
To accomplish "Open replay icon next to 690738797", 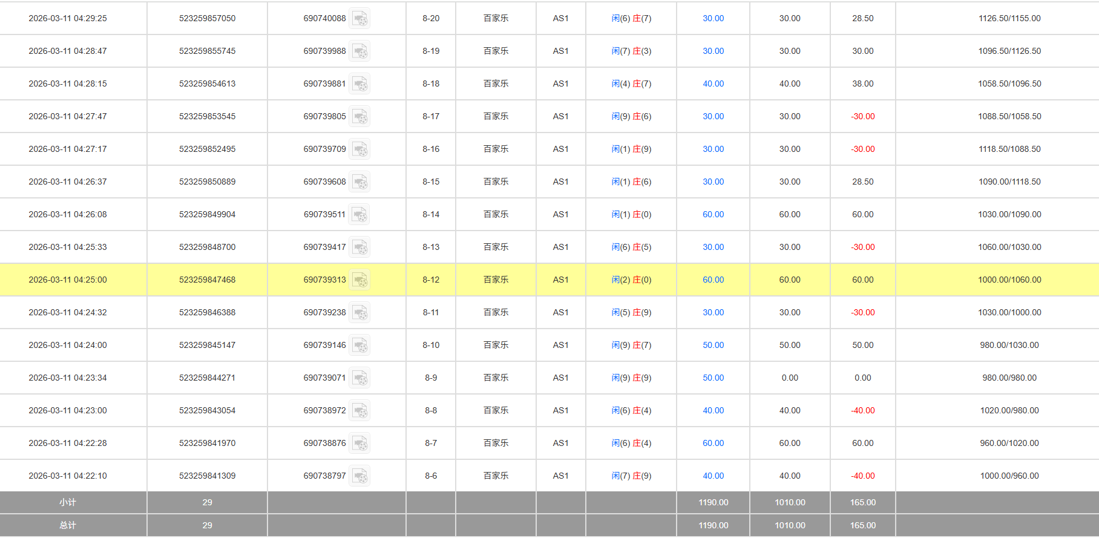I will click(x=360, y=476).
